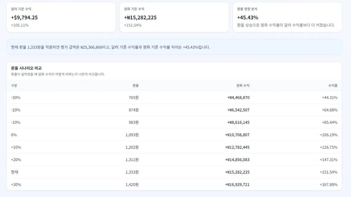
Task: Click the 765원 exchange rate cell
Action: click(133, 97)
